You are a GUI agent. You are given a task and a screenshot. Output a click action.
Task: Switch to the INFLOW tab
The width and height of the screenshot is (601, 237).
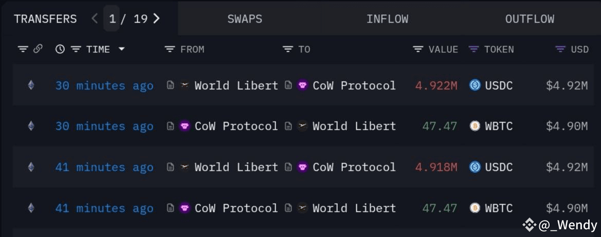[387, 19]
